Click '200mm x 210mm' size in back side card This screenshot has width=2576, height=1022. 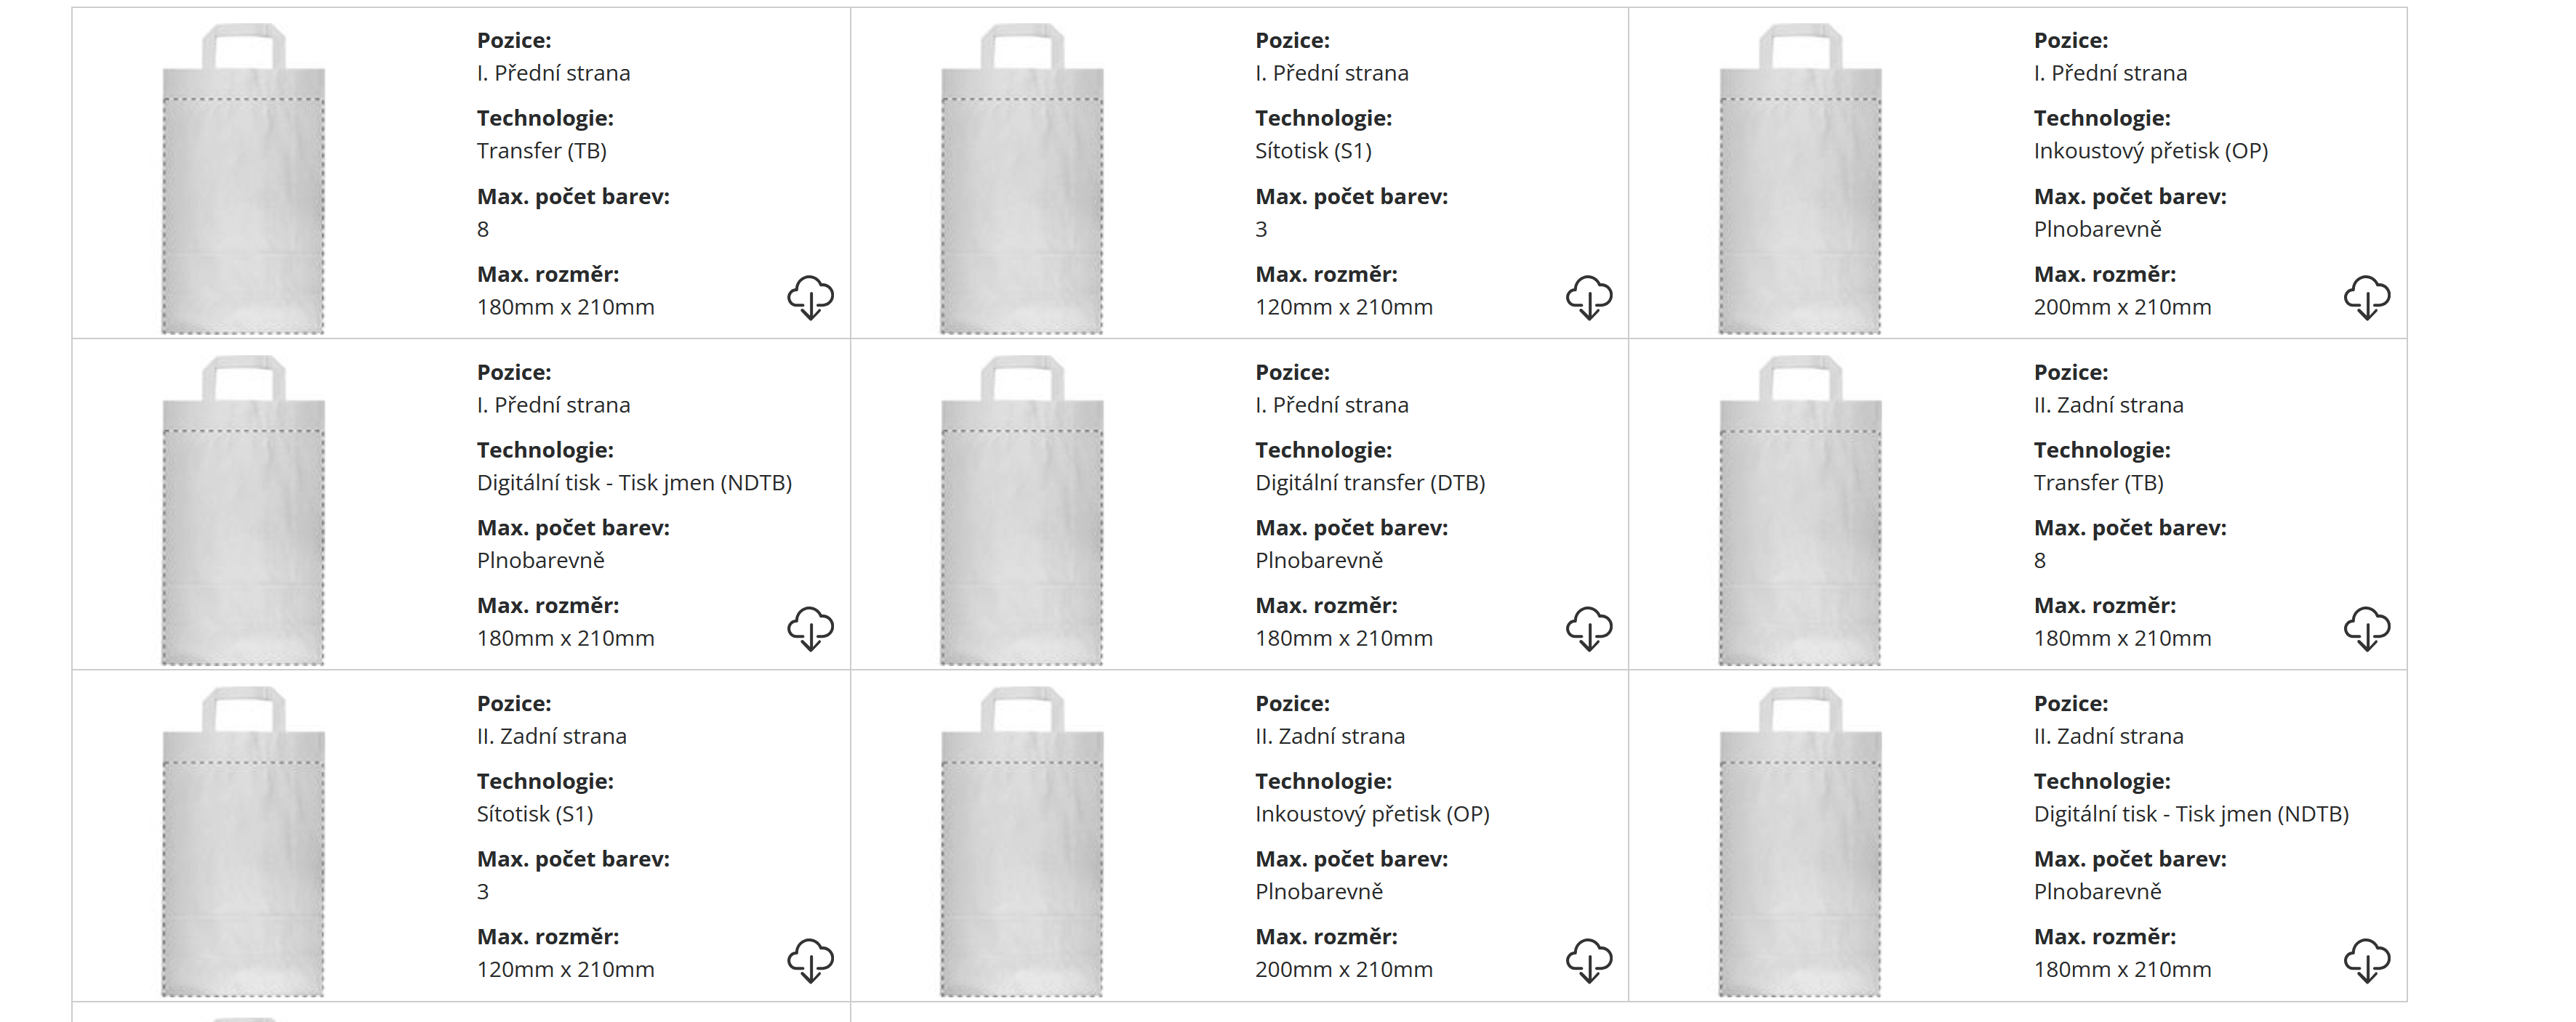1343,970
